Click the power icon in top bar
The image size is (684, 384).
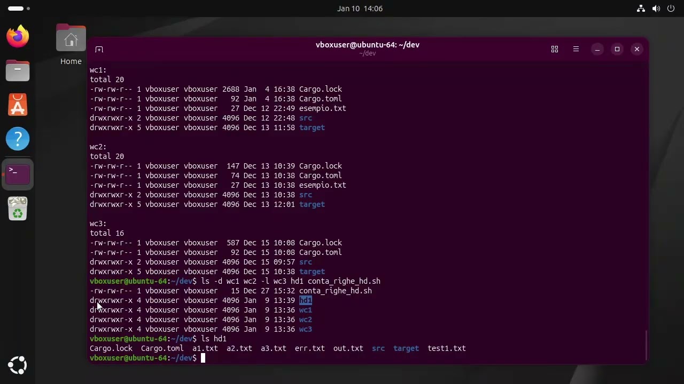(671, 9)
